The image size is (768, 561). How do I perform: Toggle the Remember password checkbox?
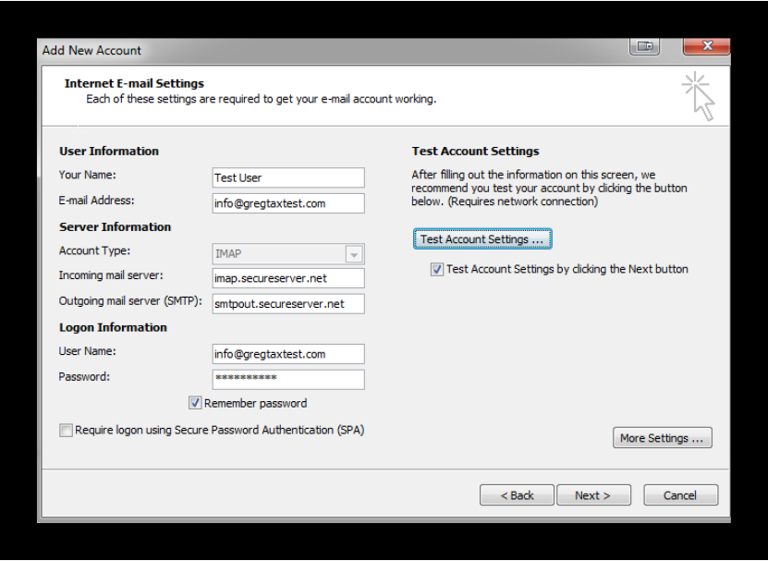[x=195, y=403]
